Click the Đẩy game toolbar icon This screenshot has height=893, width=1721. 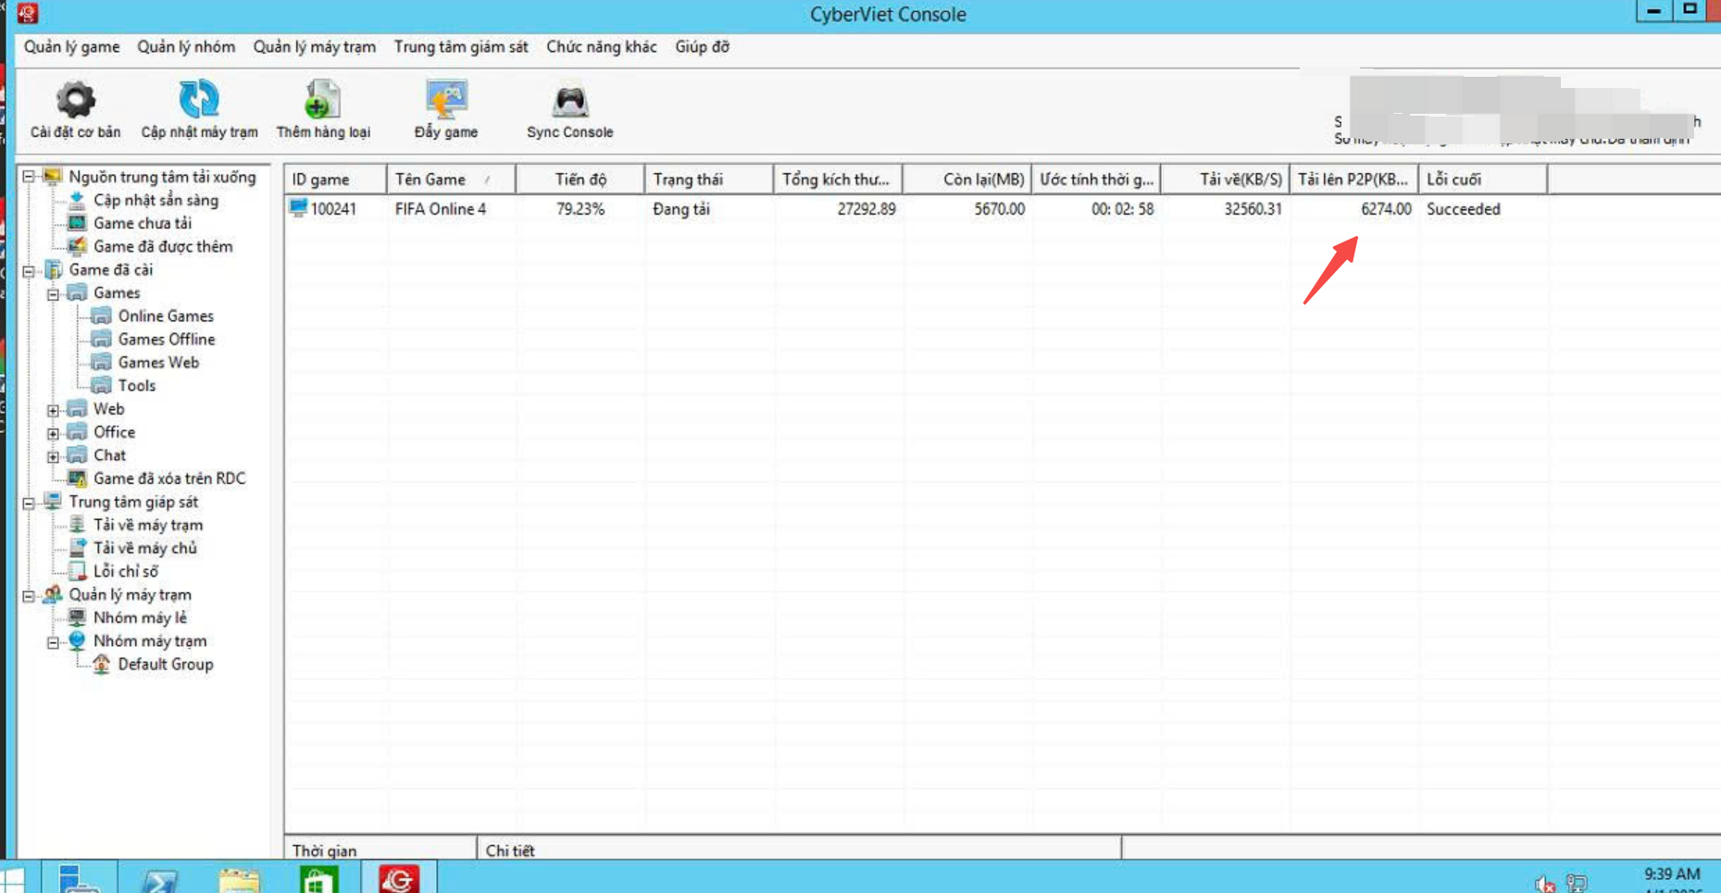tap(446, 100)
